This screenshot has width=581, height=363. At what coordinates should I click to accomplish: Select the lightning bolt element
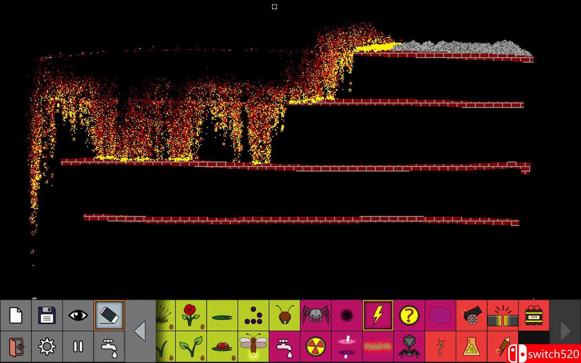(378, 315)
